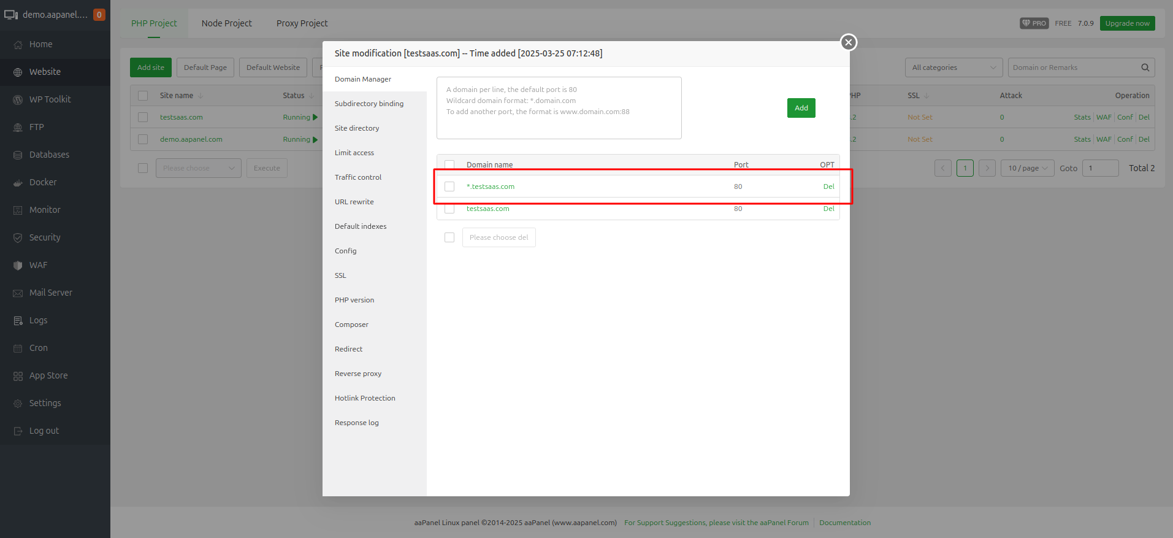Toggle the select-all checkbox beside Domain name

coord(449,164)
